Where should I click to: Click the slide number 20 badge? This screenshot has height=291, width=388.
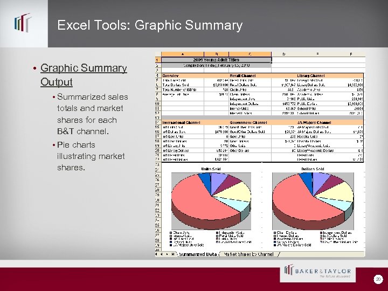[378, 279]
